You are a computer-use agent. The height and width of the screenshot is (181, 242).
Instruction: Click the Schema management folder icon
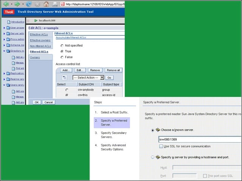(8, 45)
